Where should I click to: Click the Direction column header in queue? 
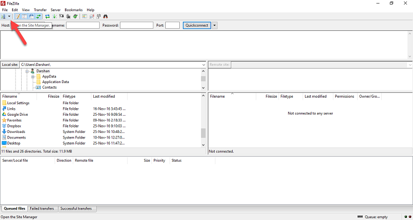click(64, 161)
